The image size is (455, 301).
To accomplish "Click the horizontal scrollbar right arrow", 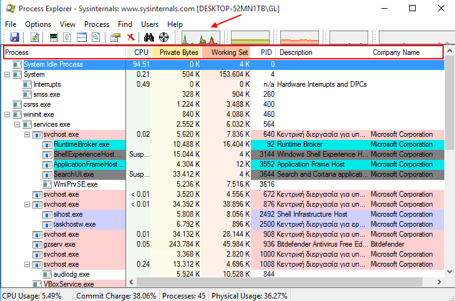I will [x=439, y=282].
